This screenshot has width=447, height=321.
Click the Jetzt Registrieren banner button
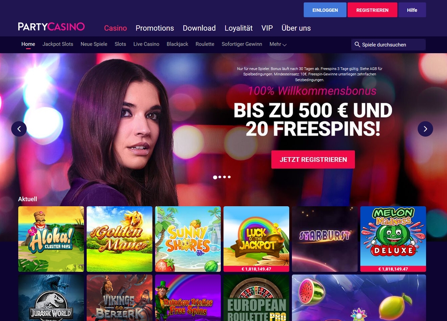coord(313,159)
